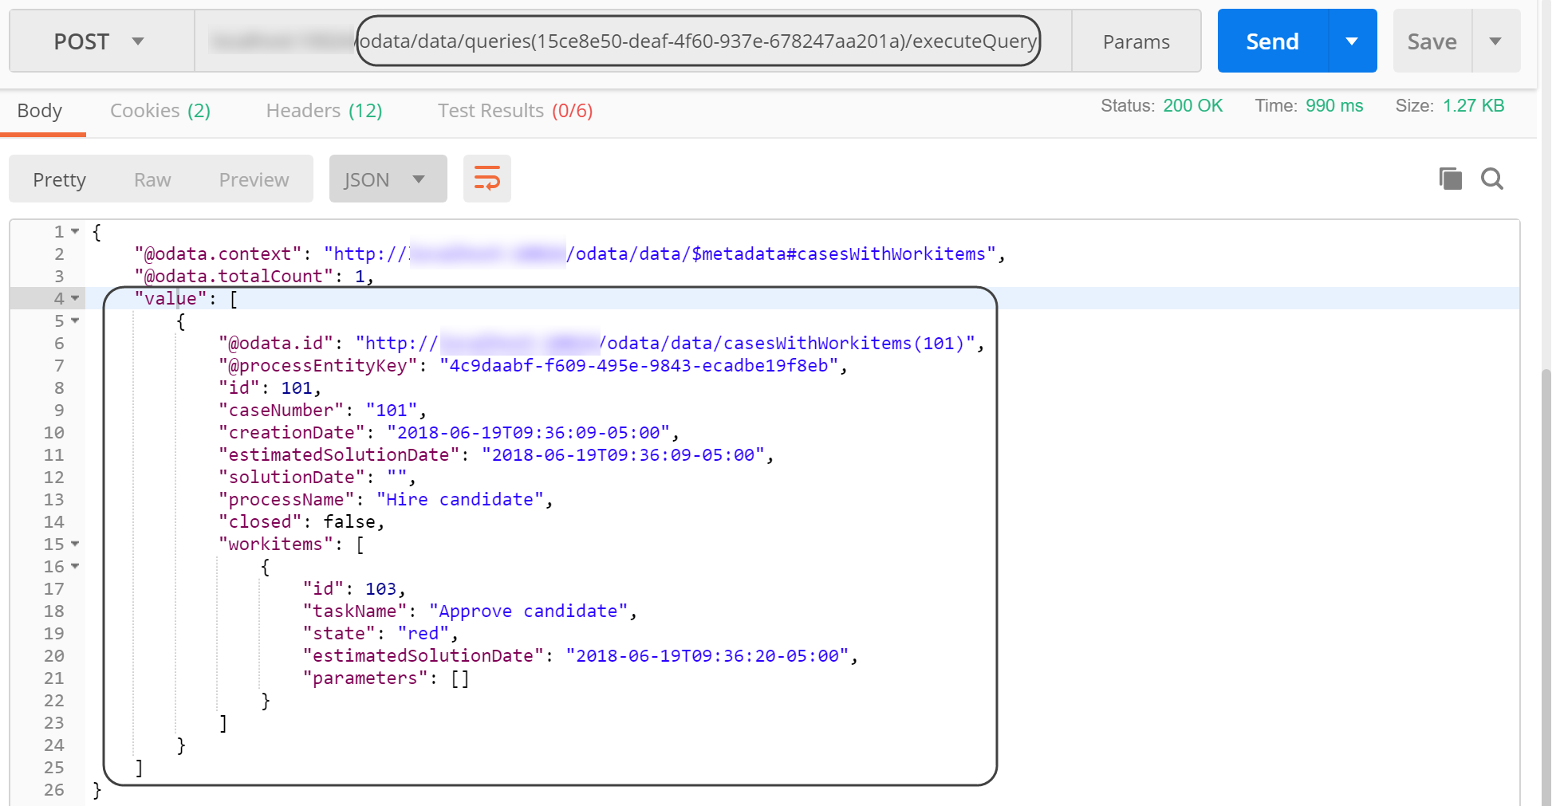Open the Save options dropdown arrow
Screen dimensions: 1556x806
click(x=1495, y=41)
